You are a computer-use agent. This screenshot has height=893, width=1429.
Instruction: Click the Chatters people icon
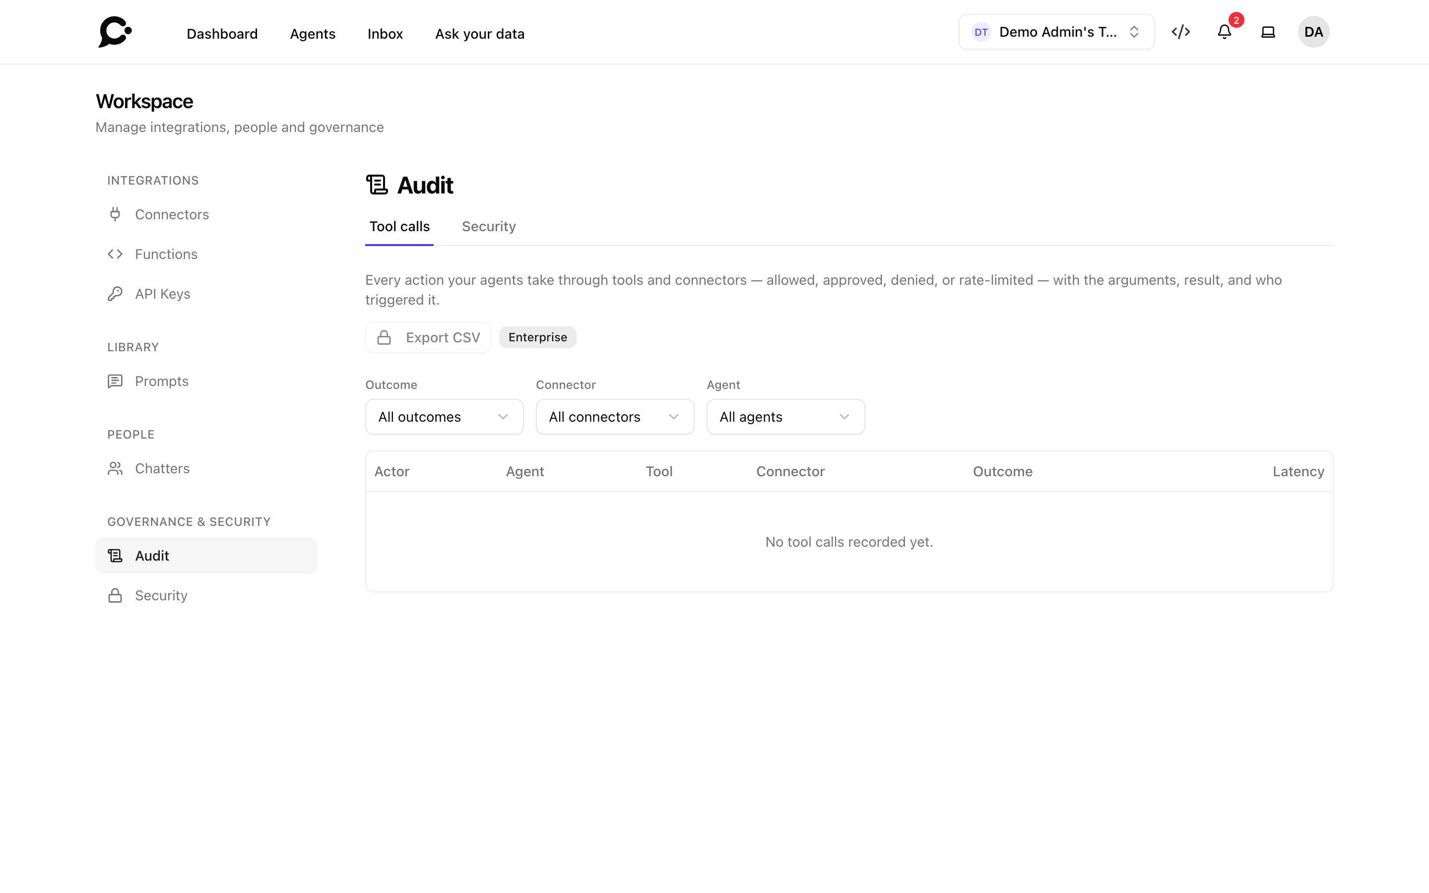115,468
